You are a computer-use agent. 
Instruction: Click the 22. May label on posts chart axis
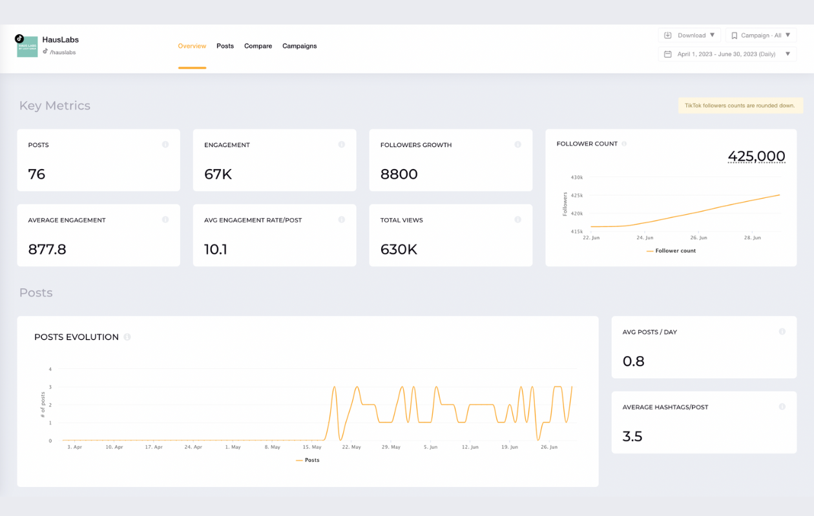(352, 447)
